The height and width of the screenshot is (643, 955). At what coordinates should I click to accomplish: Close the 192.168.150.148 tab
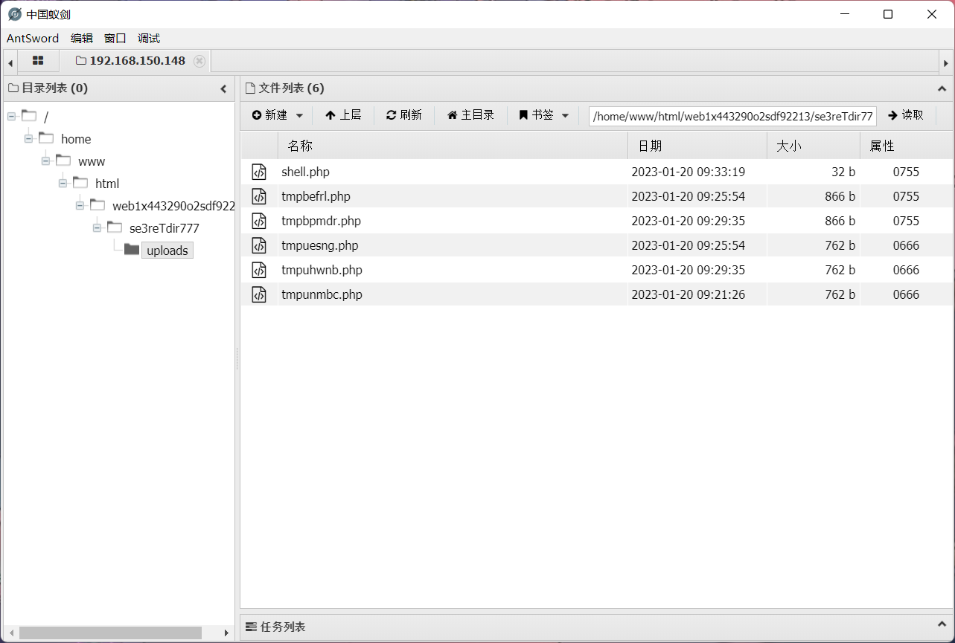[199, 61]
